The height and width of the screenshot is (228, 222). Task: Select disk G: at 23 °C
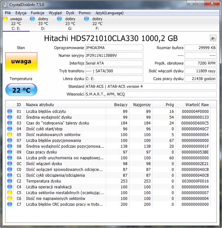point(70,24)
